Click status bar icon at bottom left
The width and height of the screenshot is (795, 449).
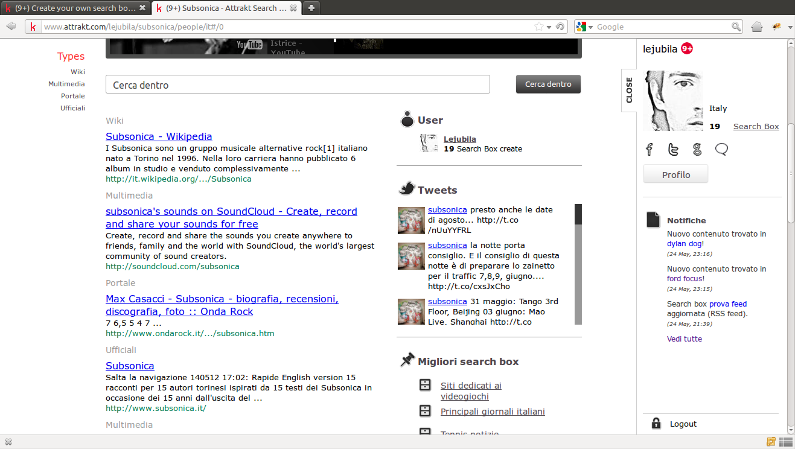pyautogui.click(x=8, y=442)
